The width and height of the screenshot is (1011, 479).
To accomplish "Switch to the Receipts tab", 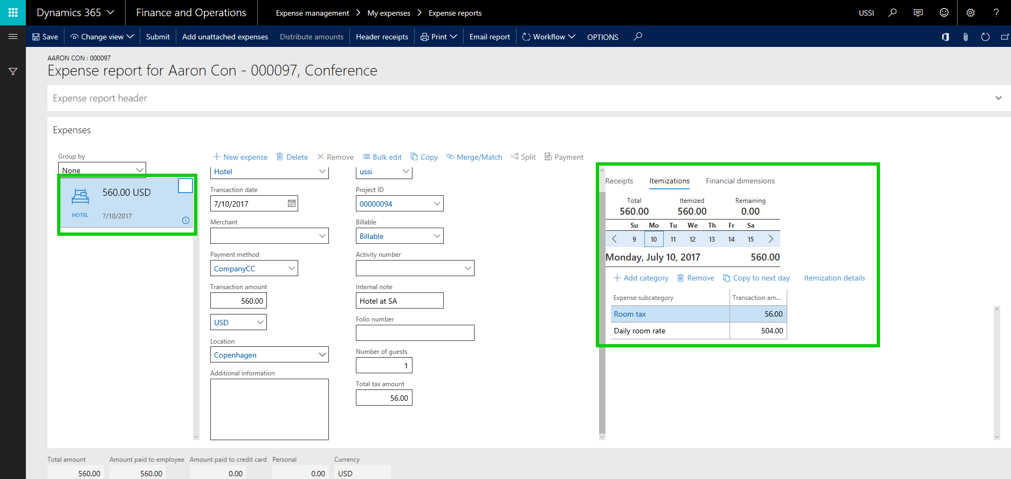I will coord(619,181).
